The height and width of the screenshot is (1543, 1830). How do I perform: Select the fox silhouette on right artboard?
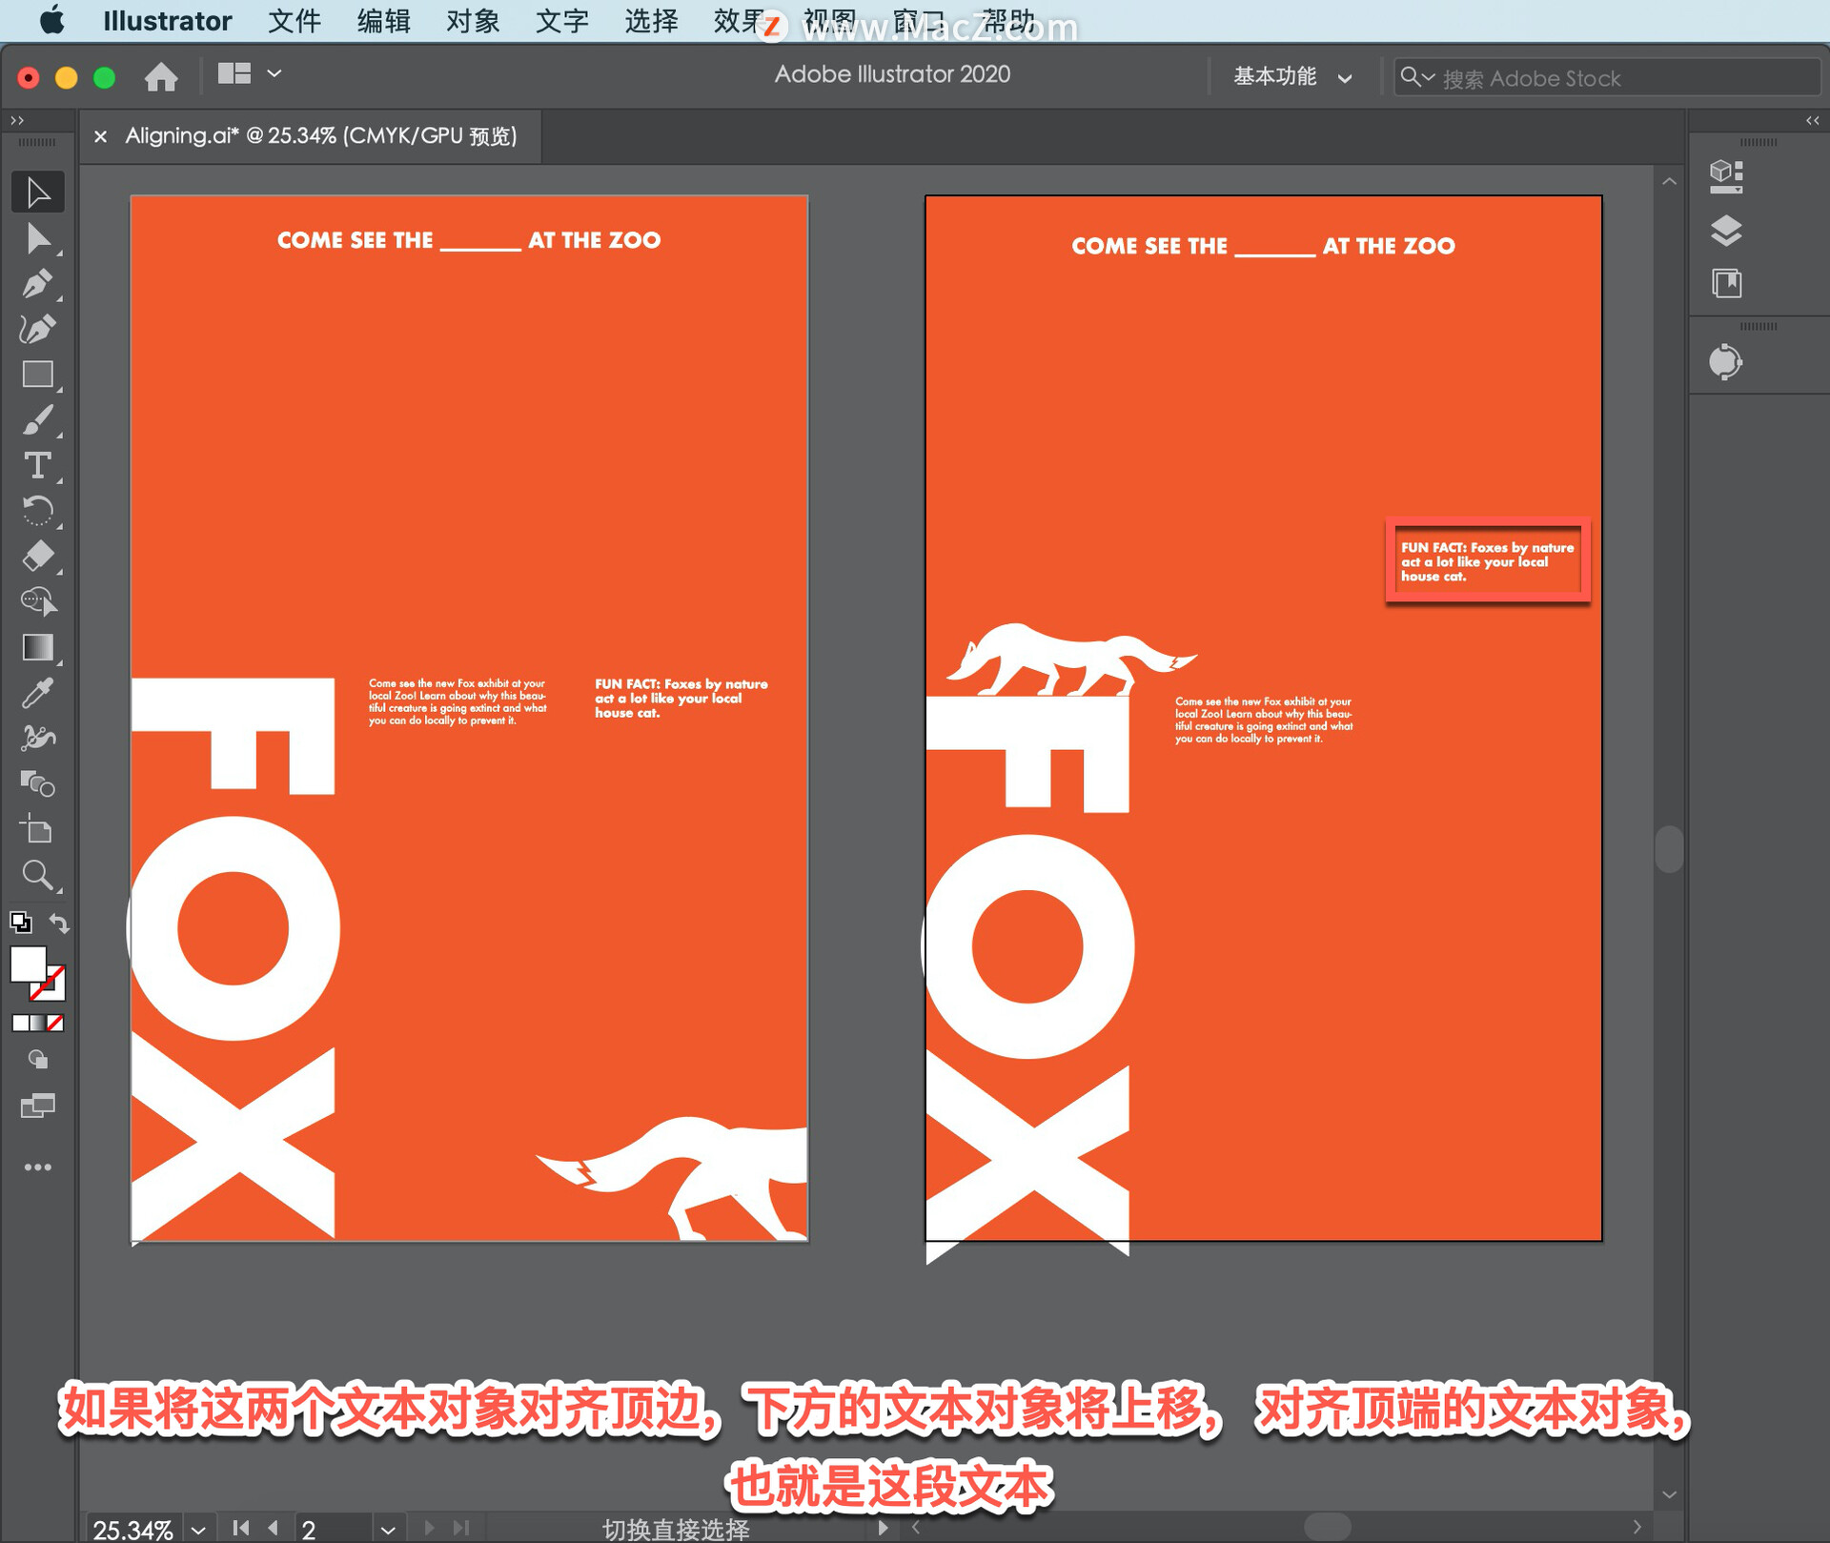pos(1070,659)
